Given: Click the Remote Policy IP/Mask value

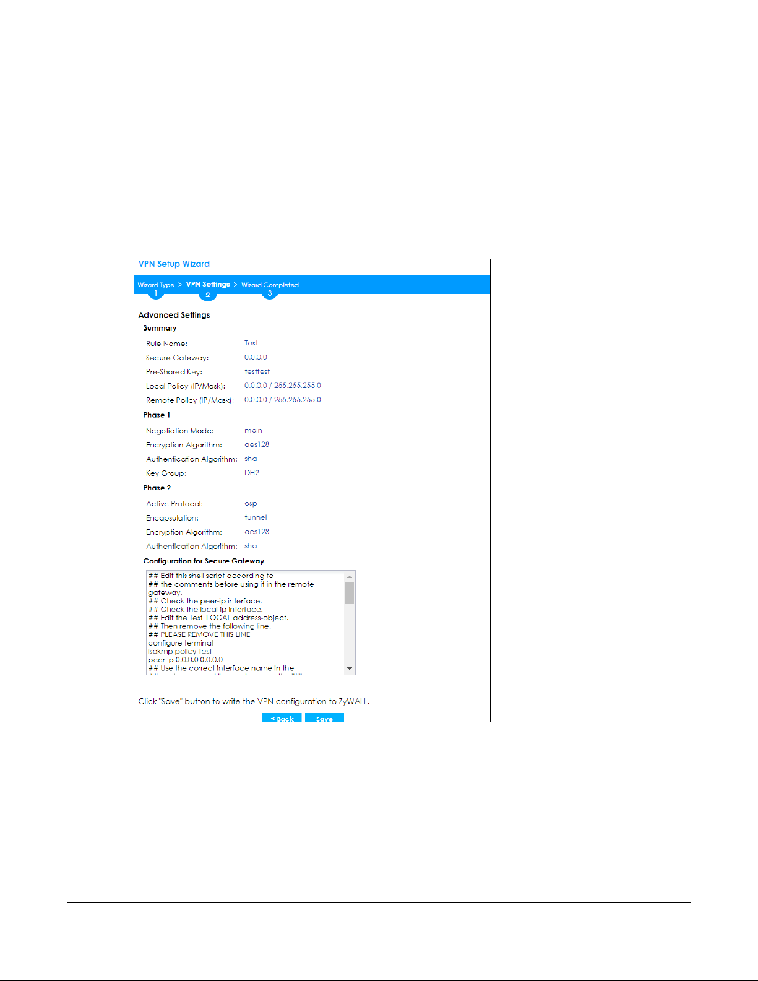Looking at the screenshot, I should [x=282, y=400].
